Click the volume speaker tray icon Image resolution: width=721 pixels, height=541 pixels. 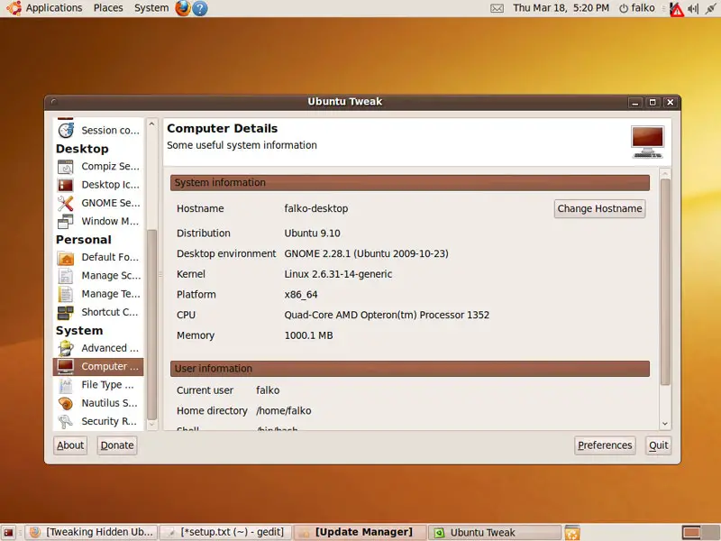693,9
